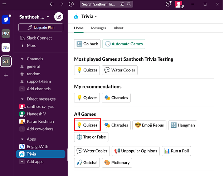Switch to the PM workspace
224x176 pixels.
6,34
